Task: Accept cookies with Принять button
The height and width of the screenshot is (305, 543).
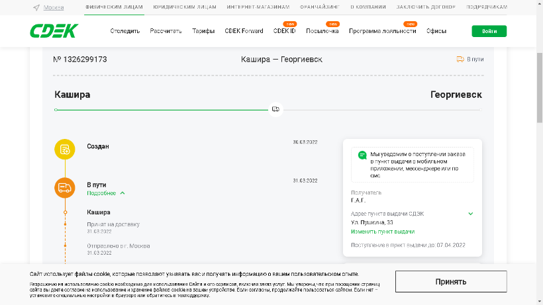Action: [451, 281]
